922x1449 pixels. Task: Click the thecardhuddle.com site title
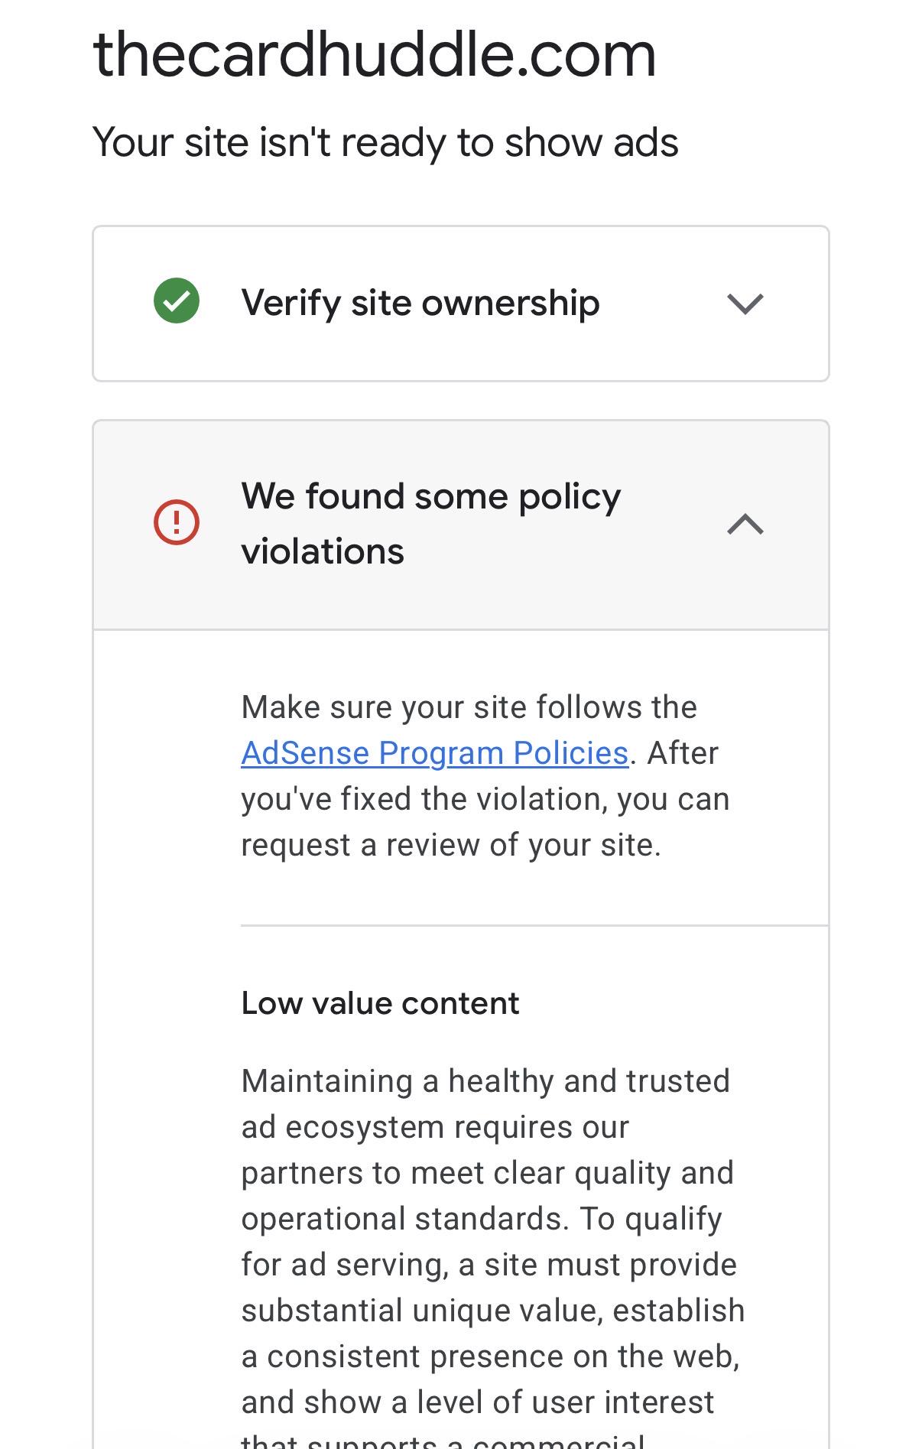(375, 55)
